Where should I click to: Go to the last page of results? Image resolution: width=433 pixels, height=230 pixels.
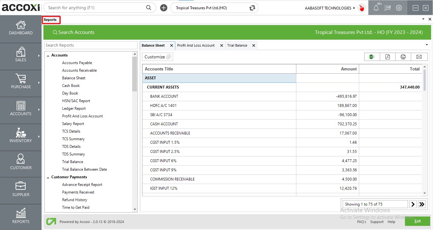coord(422,204)
